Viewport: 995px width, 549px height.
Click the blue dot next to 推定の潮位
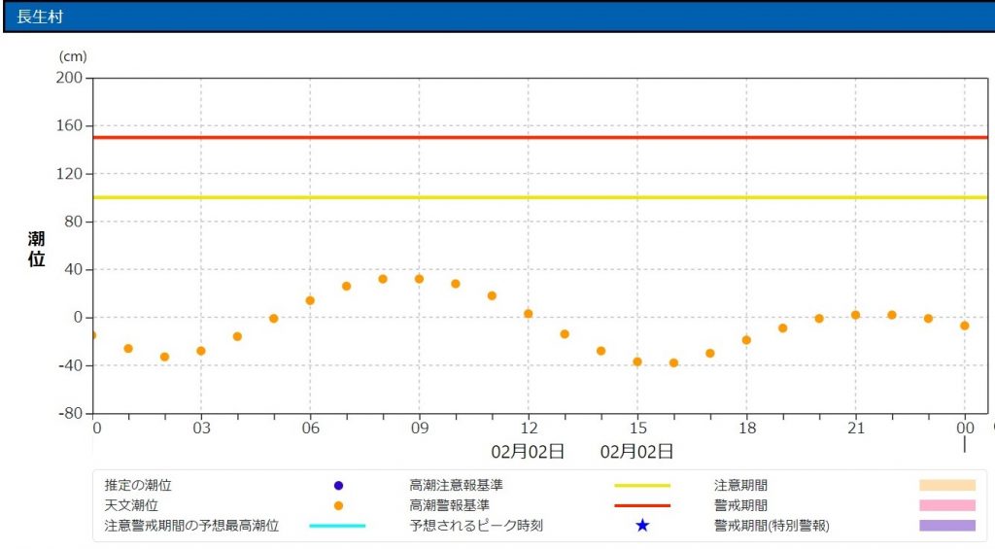click(338, 486)
